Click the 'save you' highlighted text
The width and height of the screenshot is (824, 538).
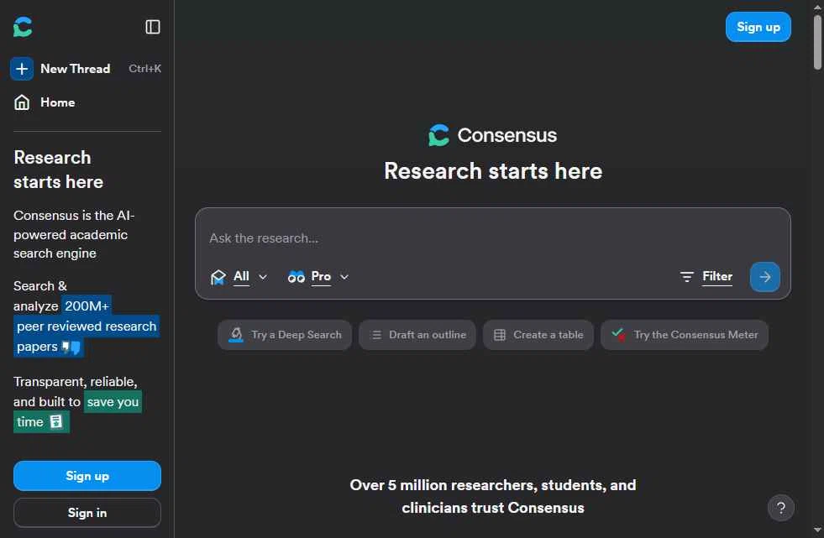point(113,402)
